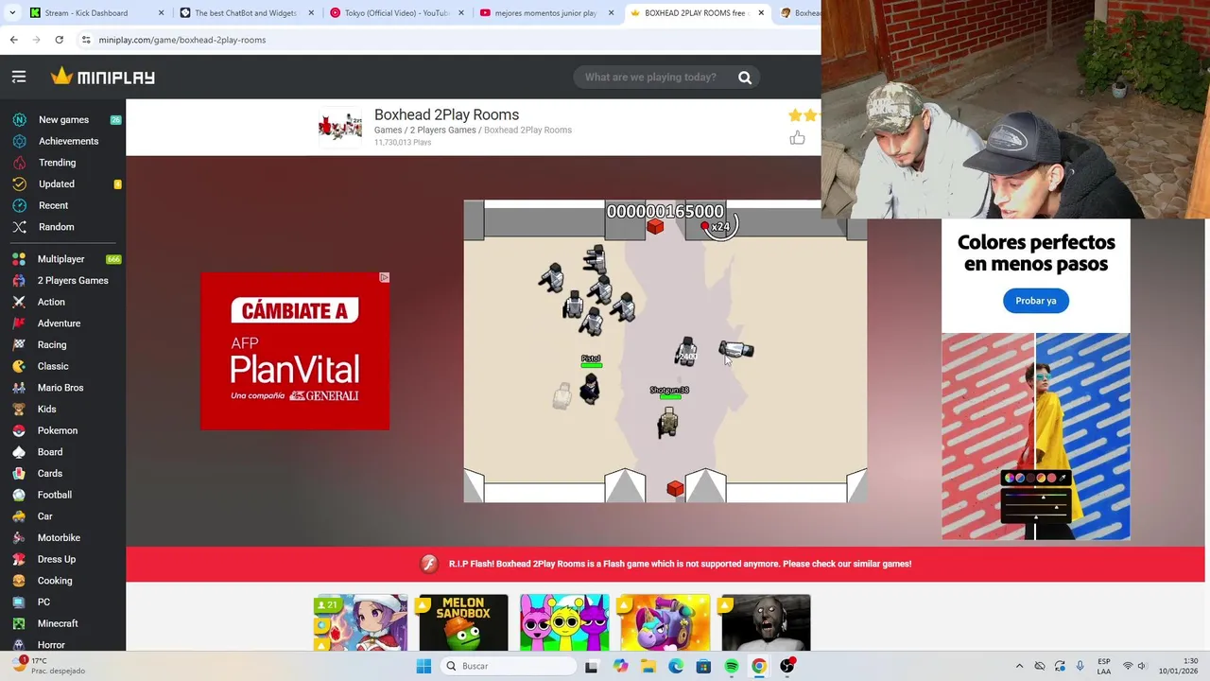Click the Action crossed swords icon
The height and width of the screenshot is (681, 1210).
pyautogui.click(x=19, y=302)
